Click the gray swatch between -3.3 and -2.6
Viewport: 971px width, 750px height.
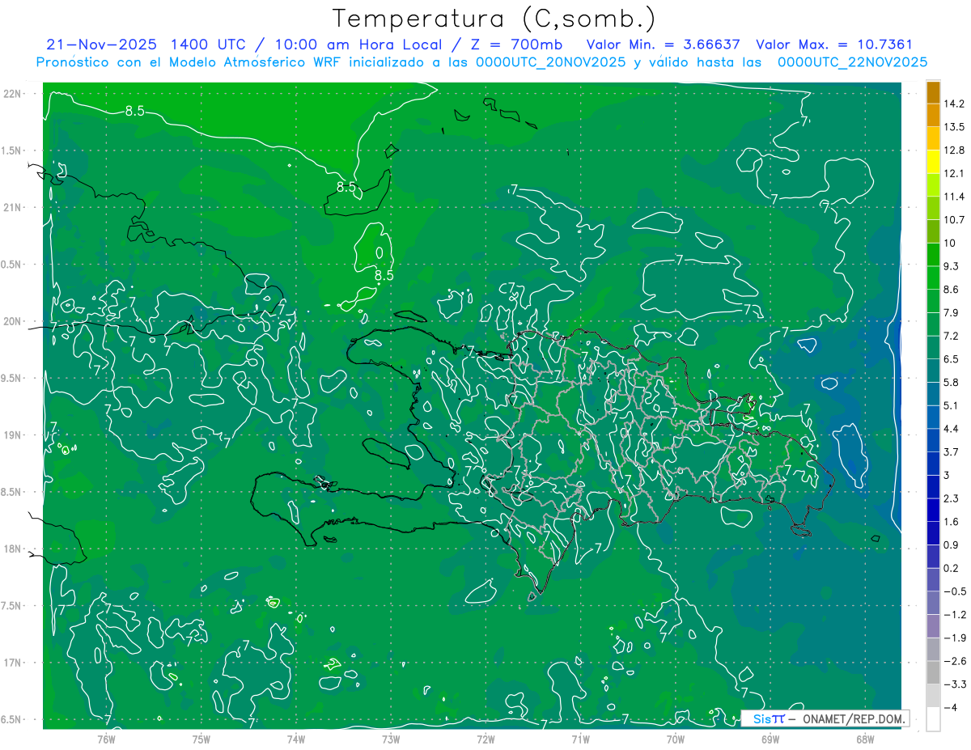pos(933,673)
